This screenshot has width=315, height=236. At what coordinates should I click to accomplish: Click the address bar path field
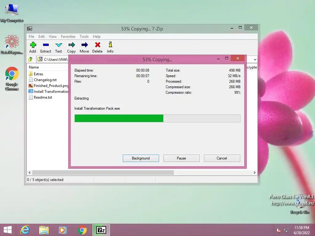tap(53, 59)
